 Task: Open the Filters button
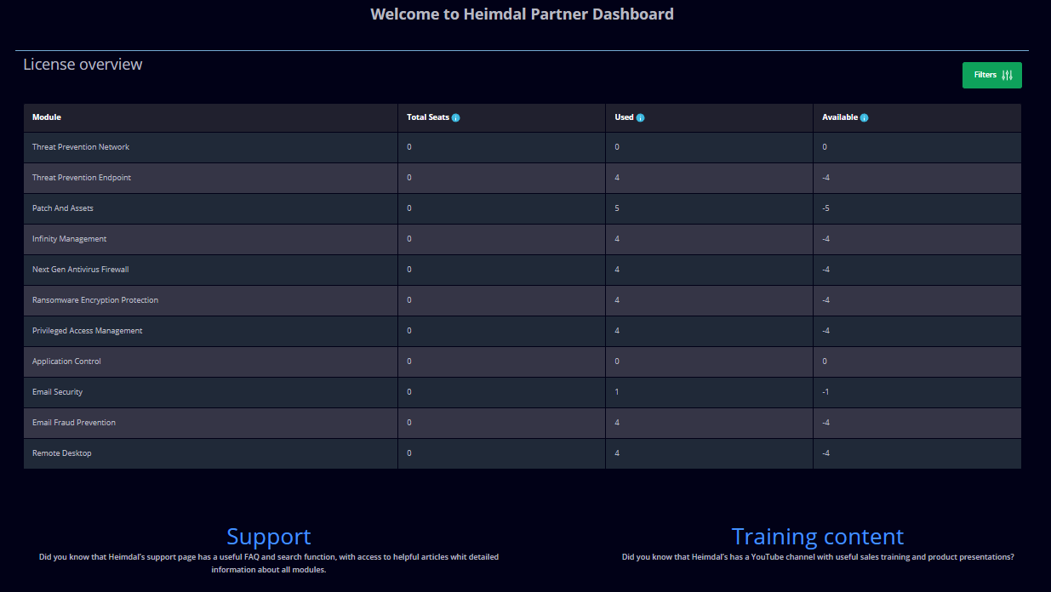991,75
